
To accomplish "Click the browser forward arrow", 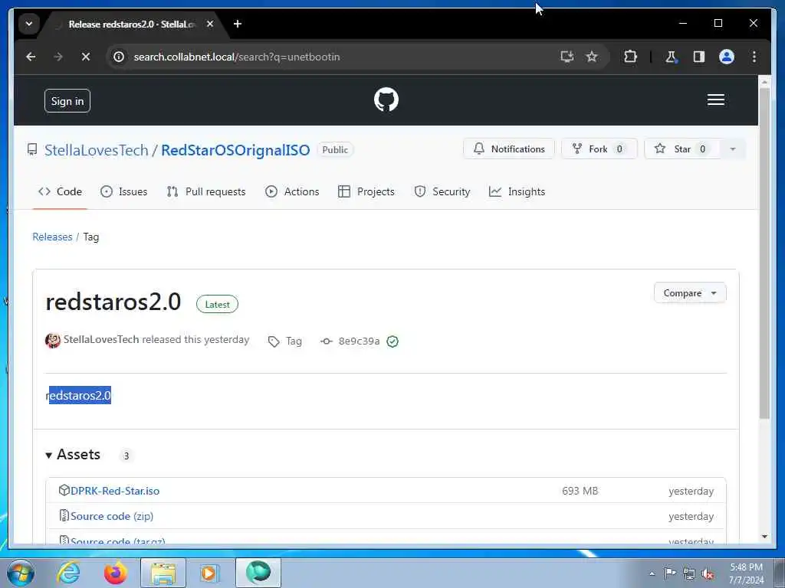I will 58,57.
